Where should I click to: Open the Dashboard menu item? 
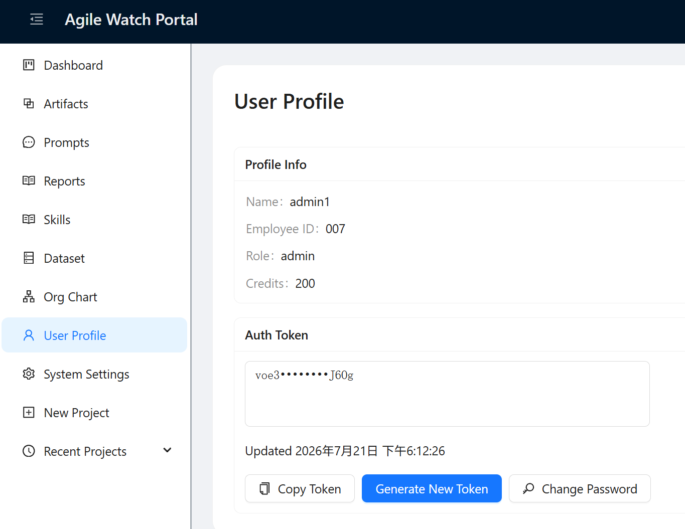tap(94, 65)
